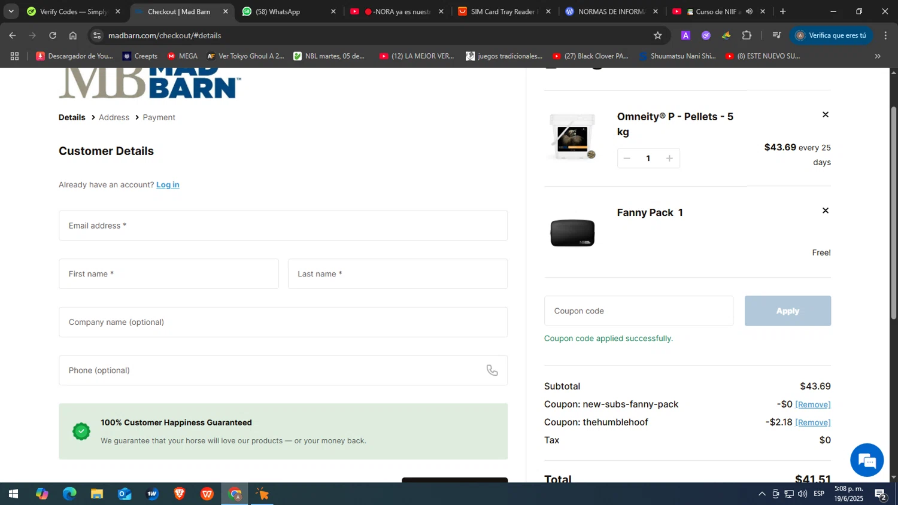This screenshot has height=505, width=898.
Task: Focus the Phone optional field
Action: point(283,370)
